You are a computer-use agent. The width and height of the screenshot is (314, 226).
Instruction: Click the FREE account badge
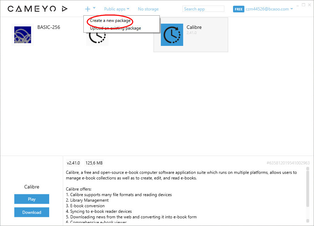tap(239, 9)
